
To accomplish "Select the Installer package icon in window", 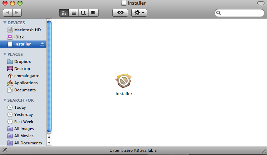I will [x=124, y=81].
